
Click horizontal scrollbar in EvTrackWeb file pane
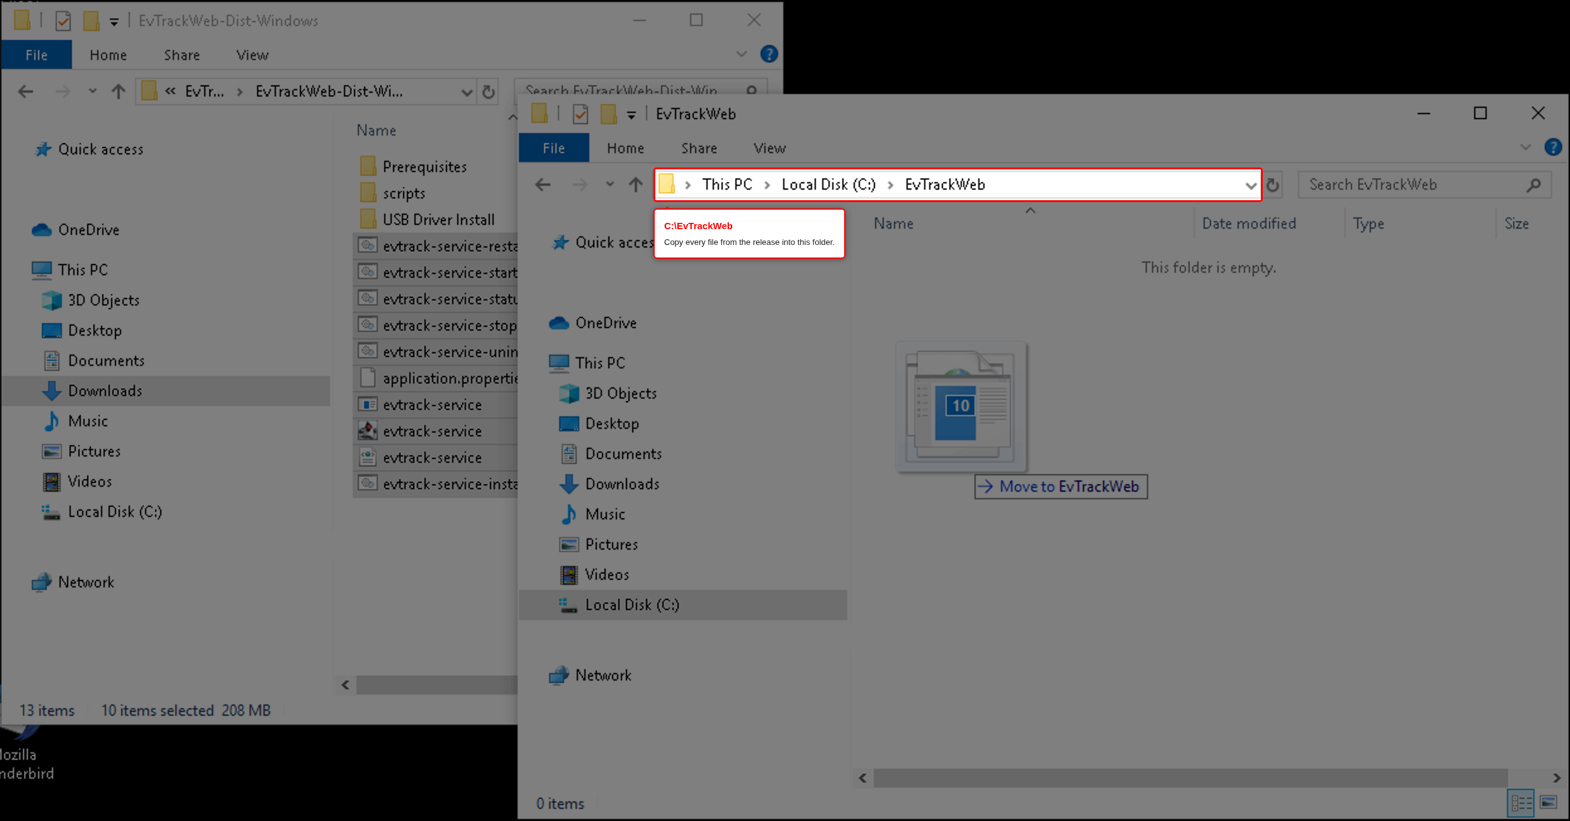pyautogui.click(x=1190, y=778)
